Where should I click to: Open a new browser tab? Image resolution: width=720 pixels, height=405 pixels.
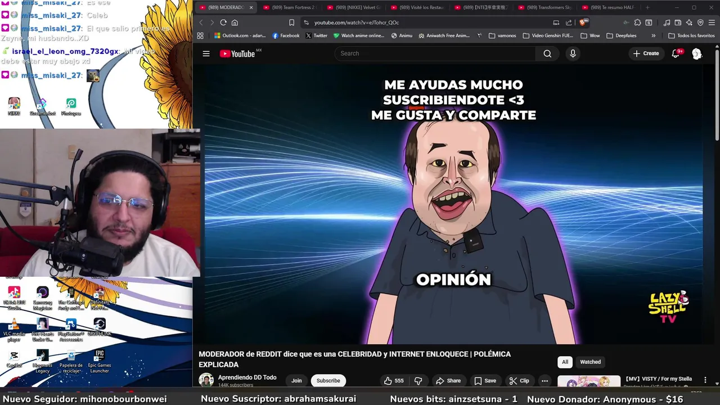(x=647, y=7)
